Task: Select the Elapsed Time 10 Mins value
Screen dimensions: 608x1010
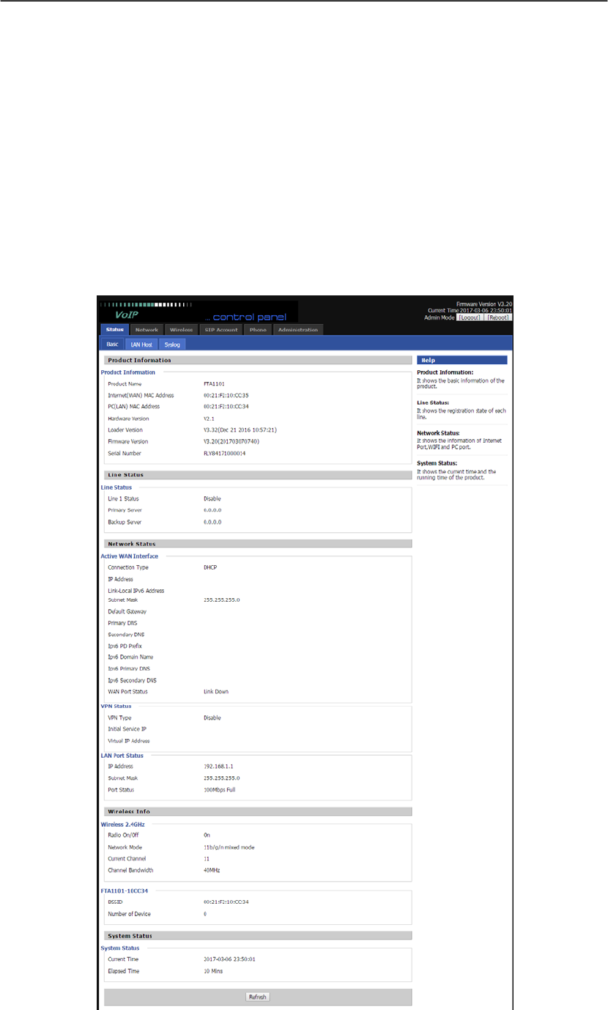Action: (213, 970)
